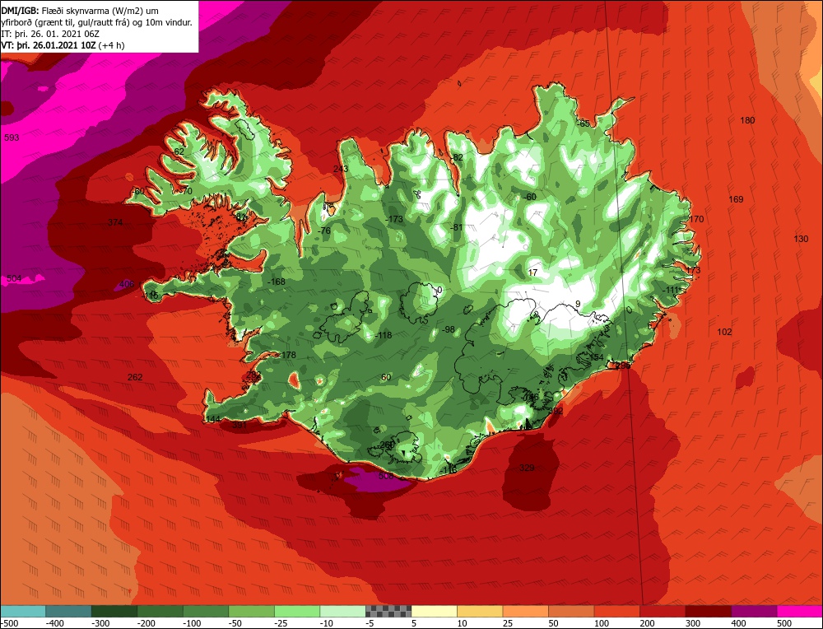Click the 374 flux value label

point(115,222)
